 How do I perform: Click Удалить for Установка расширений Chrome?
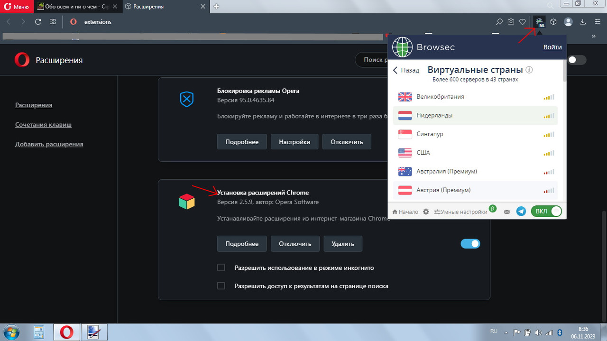tap(343, 243)
